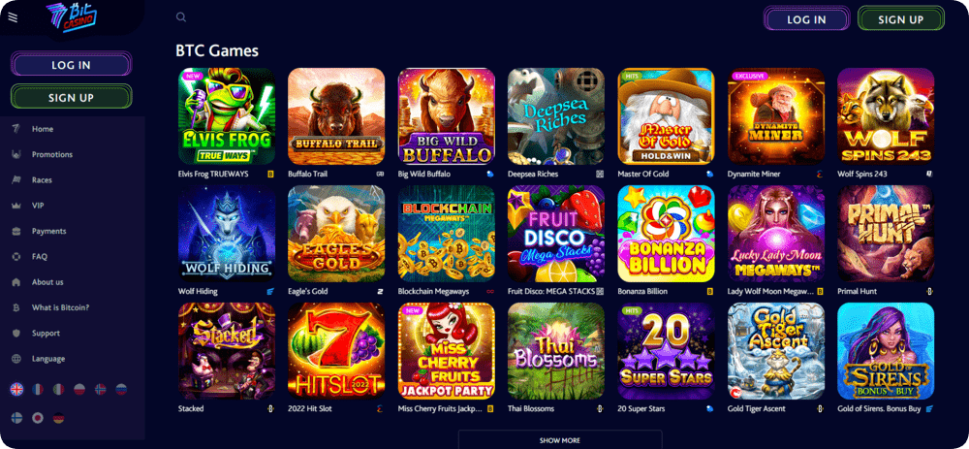The height and width of the screenshot is (449, 969).
Task: Click the search magnifier icon
Action: 181,17
